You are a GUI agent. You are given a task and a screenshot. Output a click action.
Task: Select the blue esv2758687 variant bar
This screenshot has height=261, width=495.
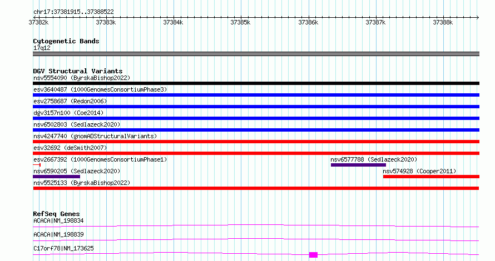256,107
